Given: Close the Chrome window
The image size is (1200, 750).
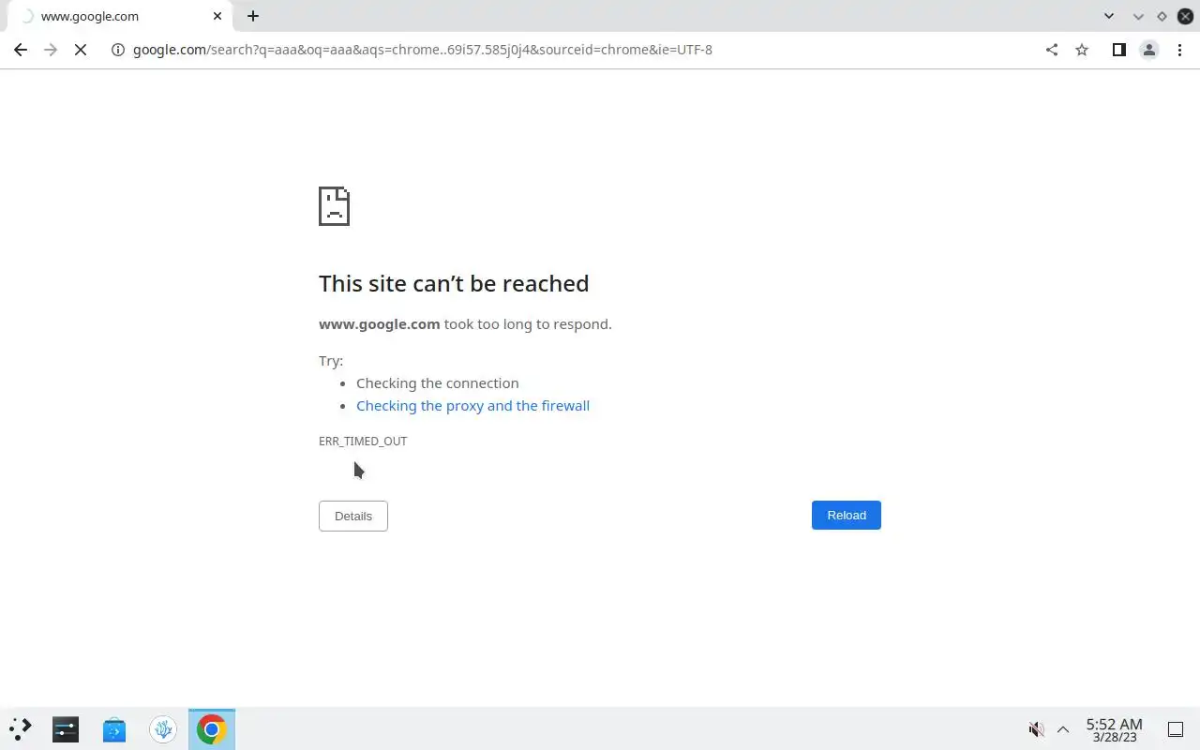Looking at the screenshot, I should tap(1185, 16).
